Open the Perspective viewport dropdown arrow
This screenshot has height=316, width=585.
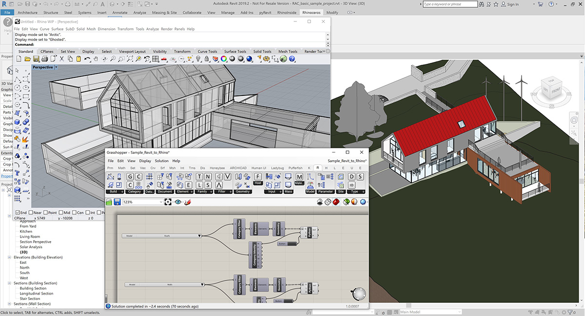tap(56, 67)
